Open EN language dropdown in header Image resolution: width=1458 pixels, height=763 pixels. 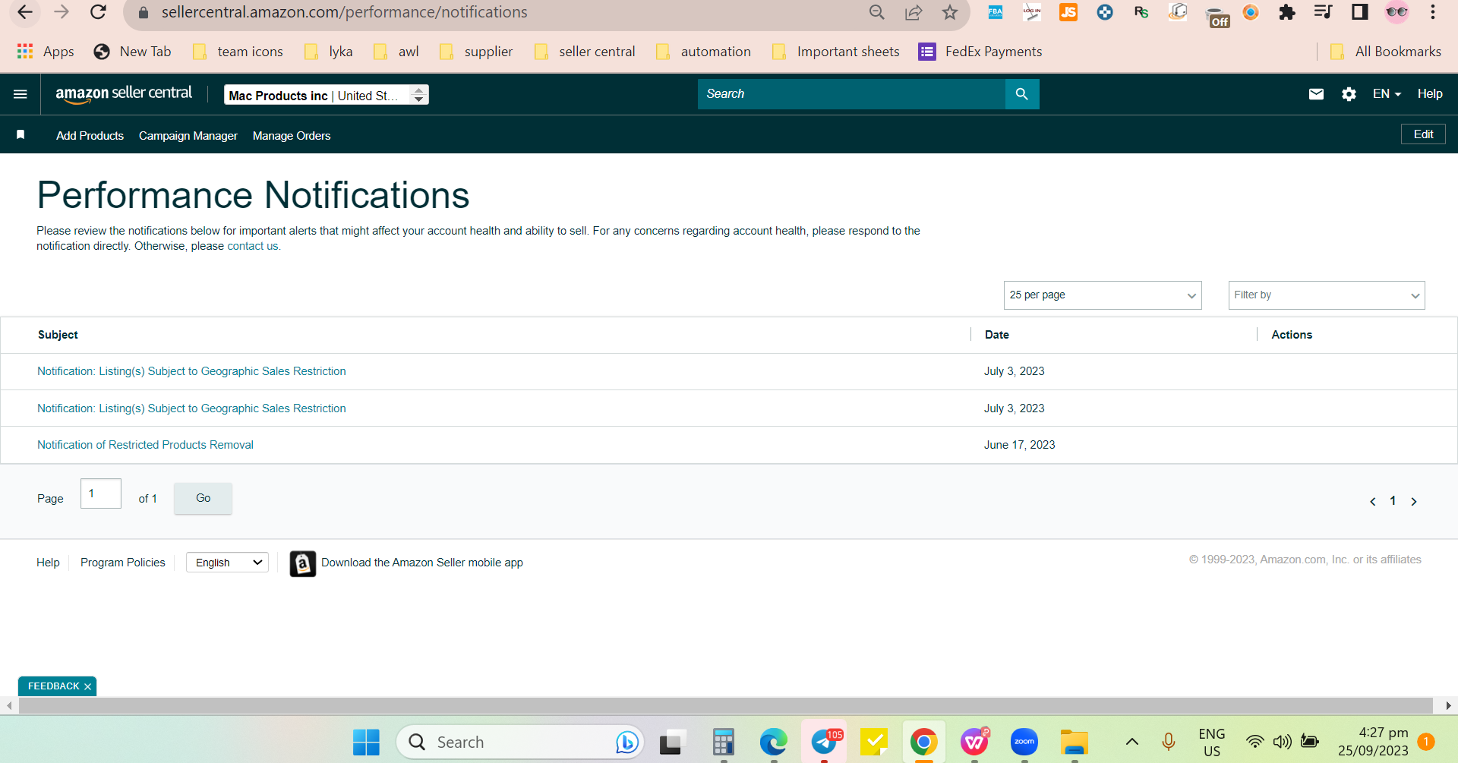(1387, 94)
